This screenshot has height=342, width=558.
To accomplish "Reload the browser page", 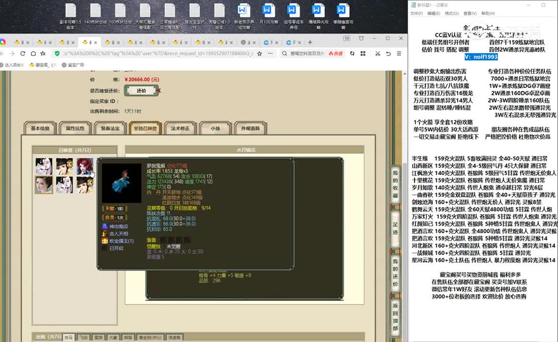I will click(23, 53).
